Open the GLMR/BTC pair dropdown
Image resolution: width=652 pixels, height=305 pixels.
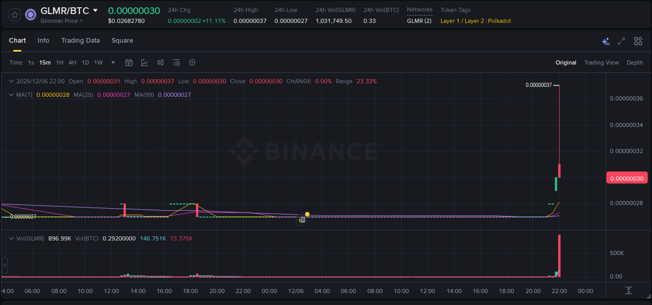click(95, 10)
